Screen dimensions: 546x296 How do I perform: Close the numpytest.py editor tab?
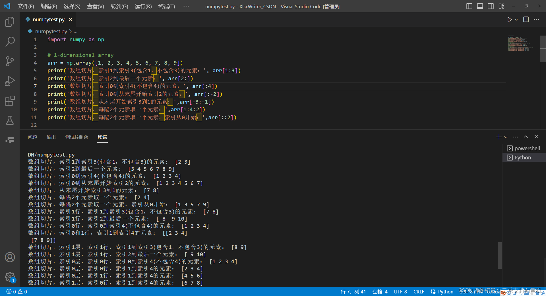(x=70, y=20)
